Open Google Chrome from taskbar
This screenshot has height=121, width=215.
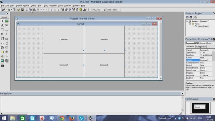coord(62,118)
